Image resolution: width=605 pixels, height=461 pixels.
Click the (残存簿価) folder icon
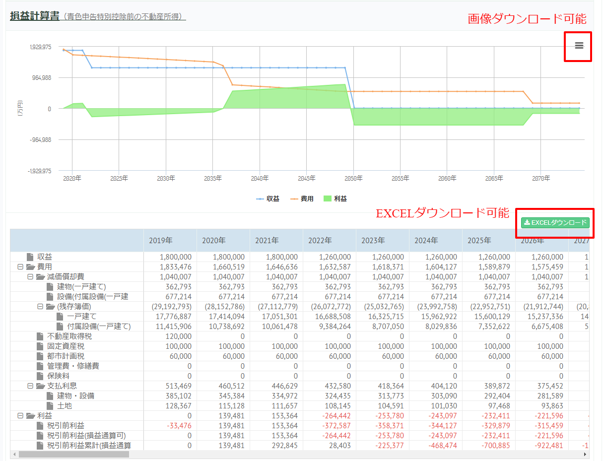pyautogui.click(x=51, y=307)
